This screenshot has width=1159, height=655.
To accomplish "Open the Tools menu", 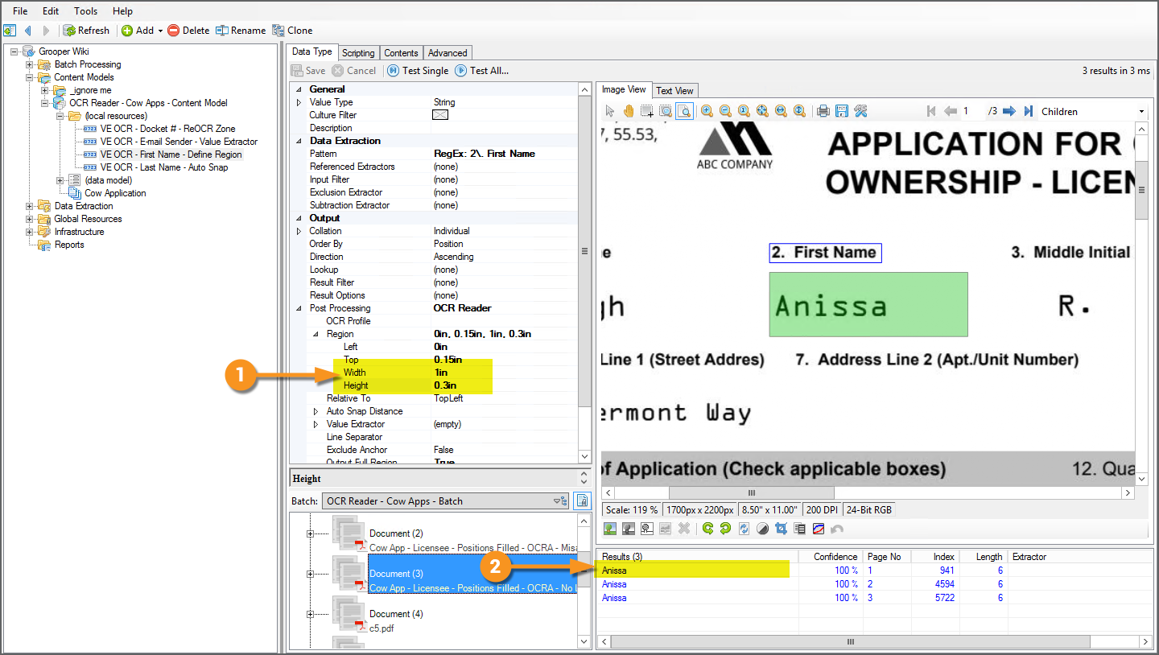I will [85, 11].
